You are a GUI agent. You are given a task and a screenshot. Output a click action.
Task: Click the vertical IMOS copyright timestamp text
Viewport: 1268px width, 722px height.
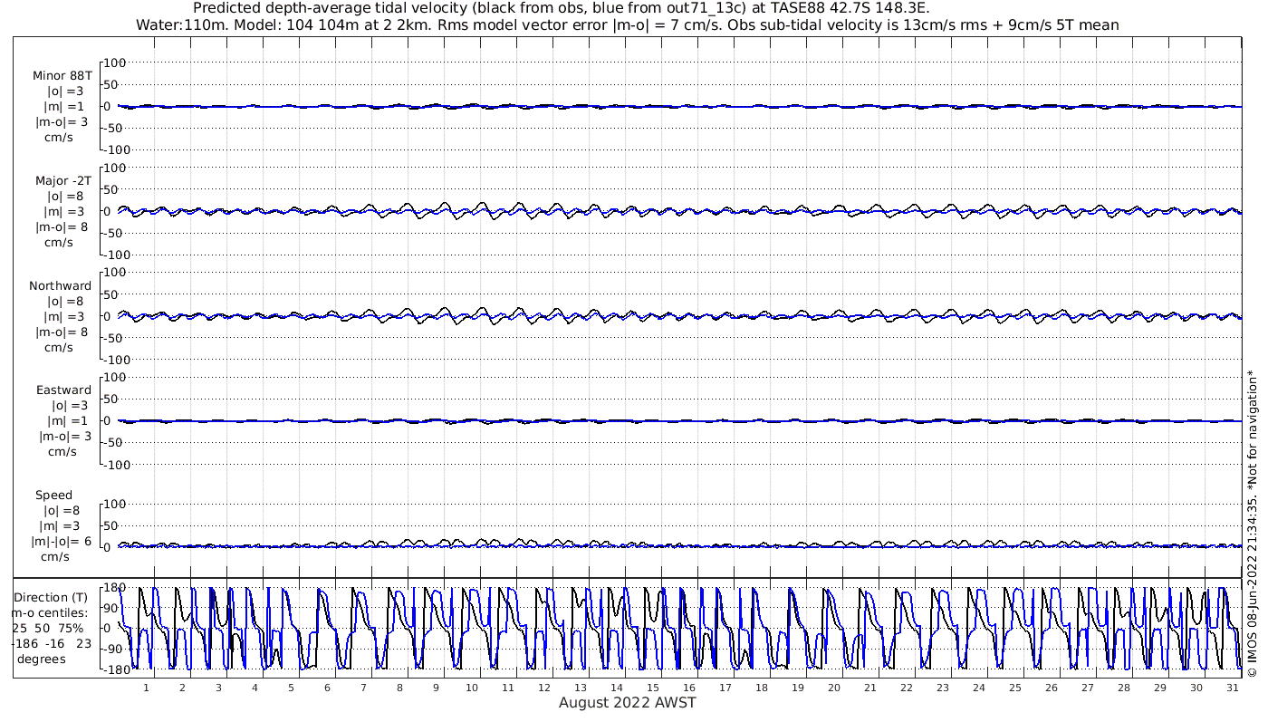coord(1253,522)
